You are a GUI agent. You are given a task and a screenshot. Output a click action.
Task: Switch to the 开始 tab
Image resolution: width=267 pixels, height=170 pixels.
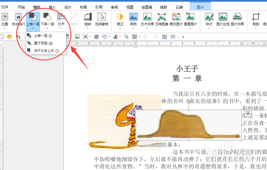tap(21, 7)
